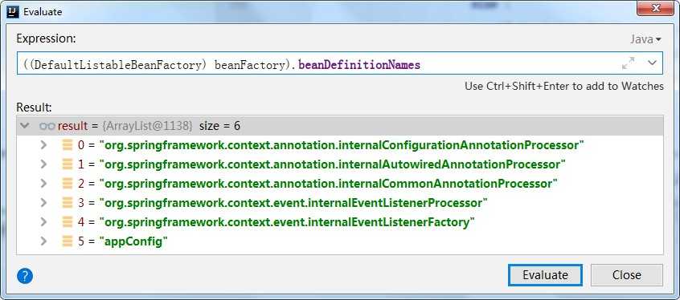The height and width of the screenshot is (300, 680).
Task: Click the list icon for element 0
Action: [x=68, y=145]
